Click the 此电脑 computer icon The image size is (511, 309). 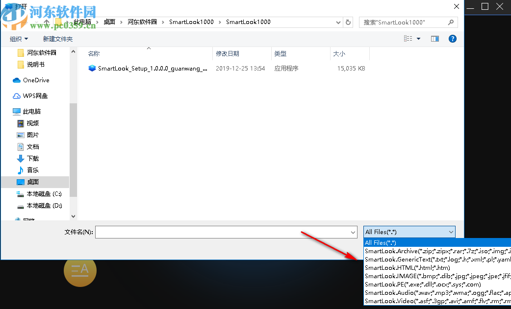pyautogui.click(x=17, y=112)
